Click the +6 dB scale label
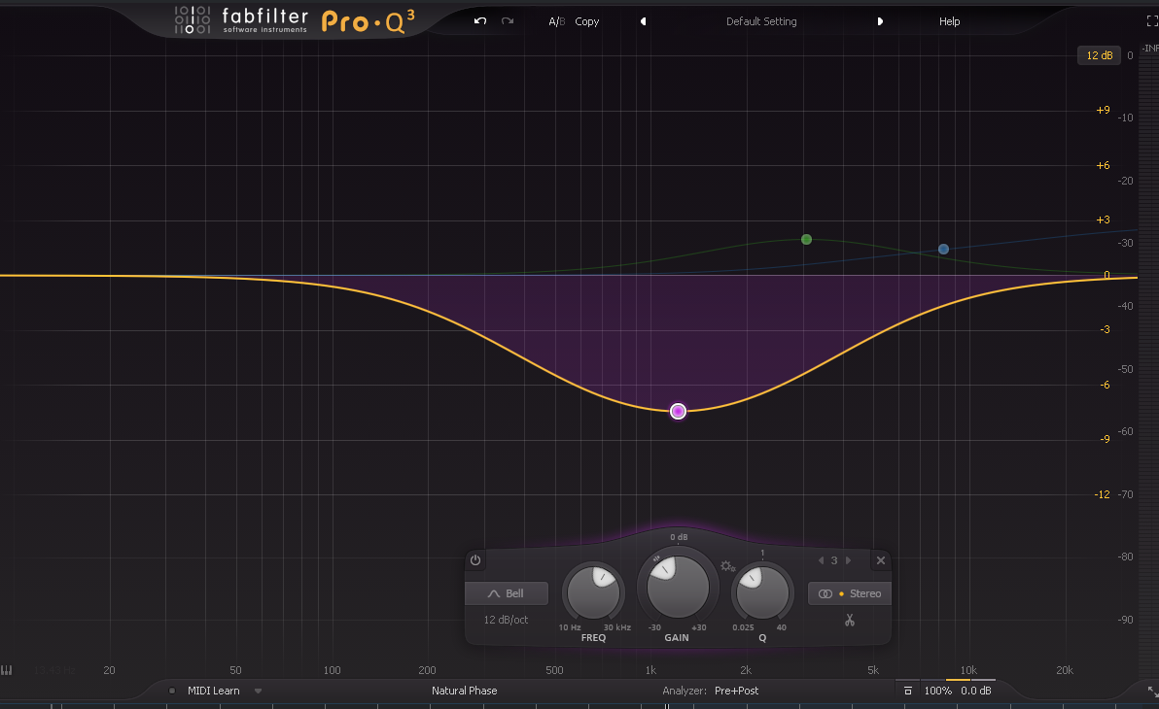Image resolution: width=1159 pixels, height=709 pixels. 1103,165
